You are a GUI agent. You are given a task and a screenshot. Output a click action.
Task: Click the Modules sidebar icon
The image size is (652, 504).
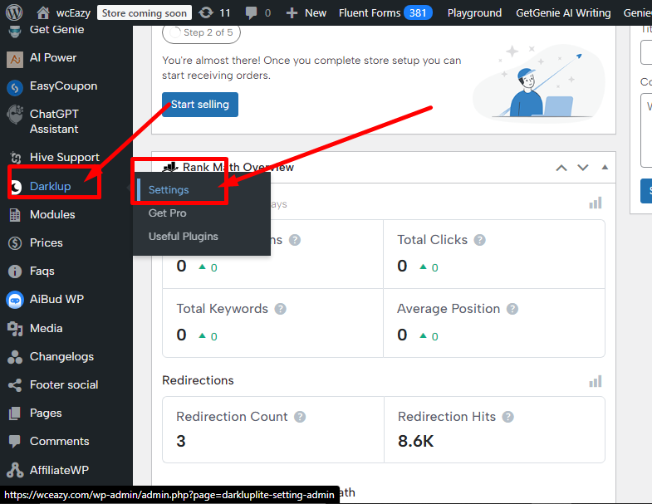(x=15, y=215)
